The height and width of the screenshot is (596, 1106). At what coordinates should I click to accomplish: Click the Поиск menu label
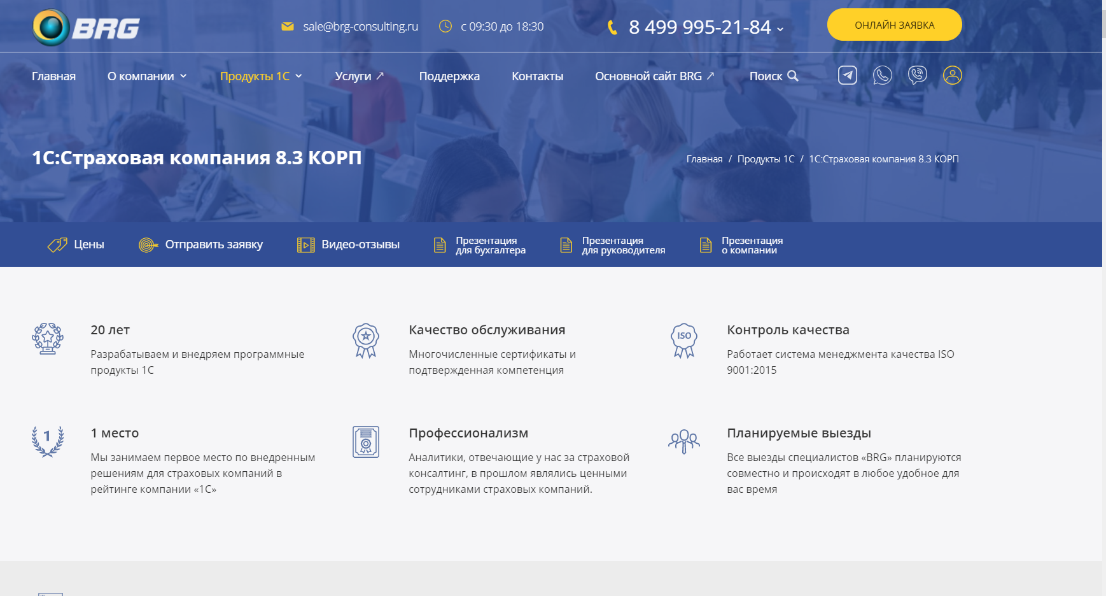pos(766,76)
